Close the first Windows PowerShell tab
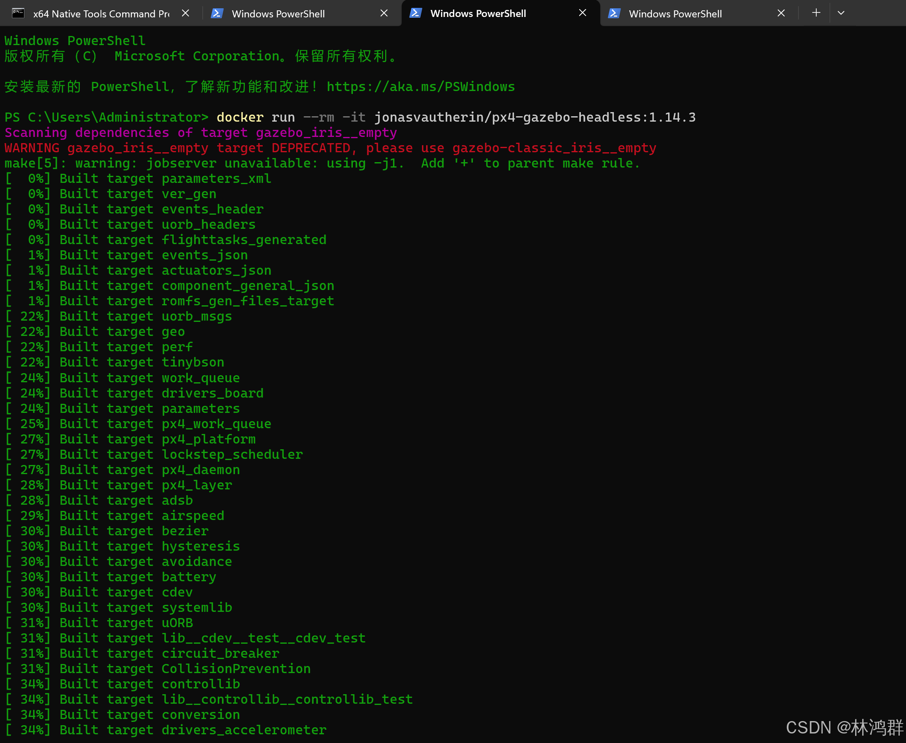The image size is (906, 743). [384, 13]
